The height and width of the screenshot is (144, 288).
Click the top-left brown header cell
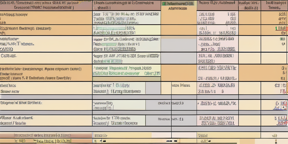tap(46, 5)
